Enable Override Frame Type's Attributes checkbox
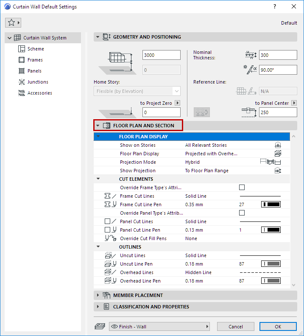Image resolution: width=304 pixels, height=336 pixels. click(242, 188)
